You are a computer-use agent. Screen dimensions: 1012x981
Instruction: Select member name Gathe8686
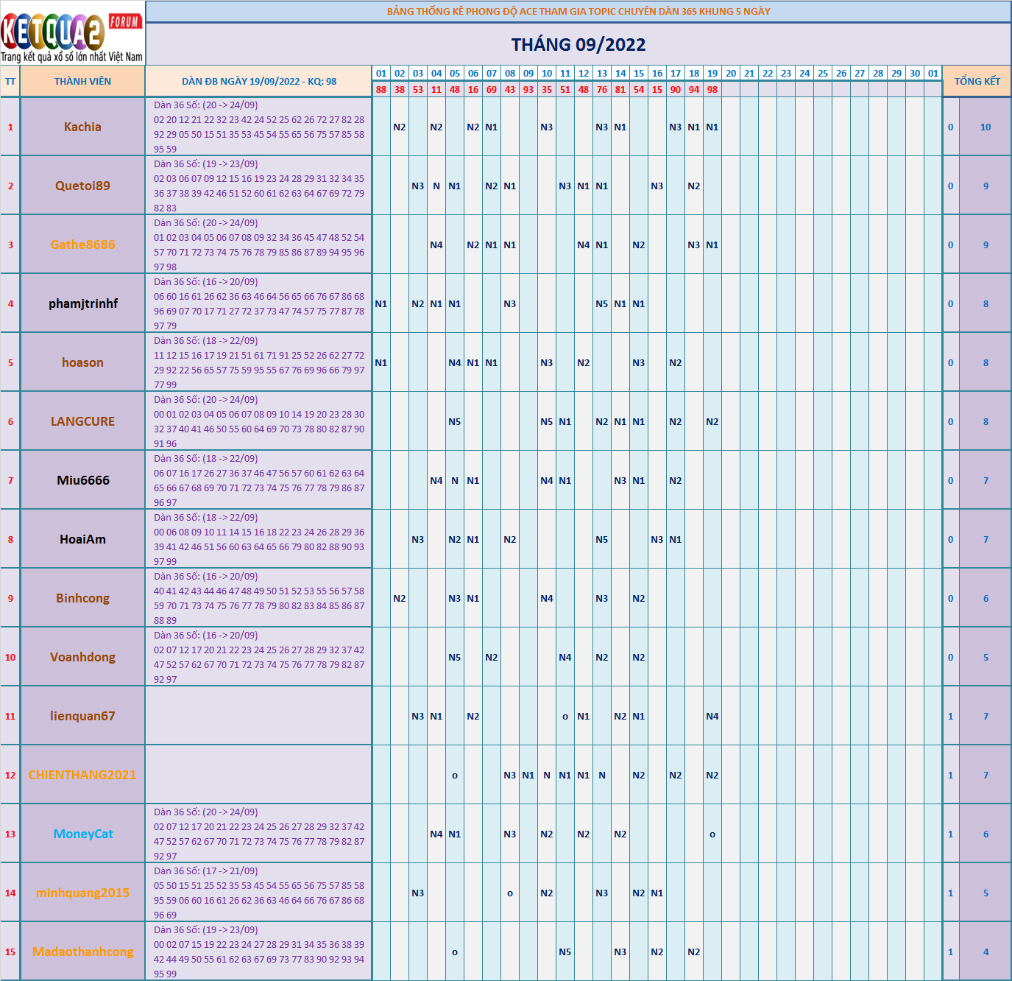click(82, 245)
